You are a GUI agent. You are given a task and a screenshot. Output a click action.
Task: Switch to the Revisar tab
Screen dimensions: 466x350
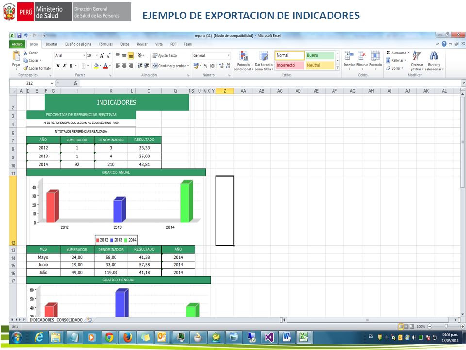click(x=142, y=44)
